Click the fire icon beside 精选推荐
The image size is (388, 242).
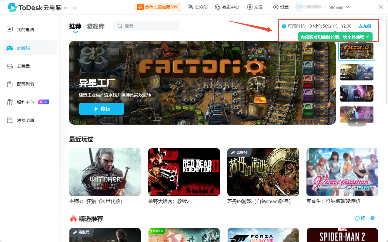[73, 218]
